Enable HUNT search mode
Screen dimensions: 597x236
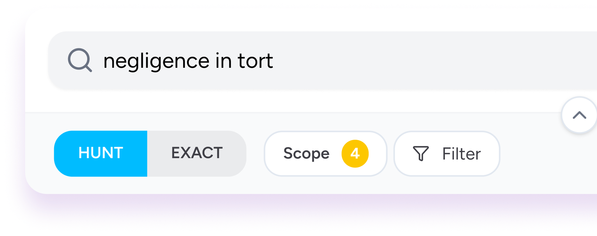tap(101, 153)
